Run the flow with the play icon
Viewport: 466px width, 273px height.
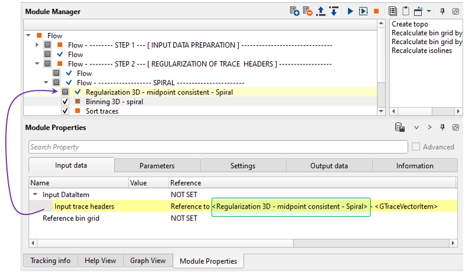(x=350, y=11)
